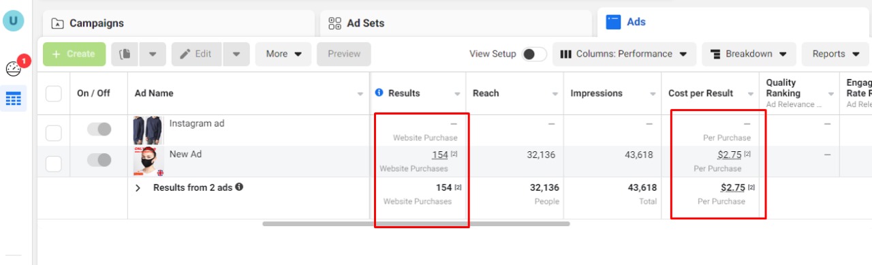Click the duplicate ads icon button
This screenshot has height=265, width=872.
tap(125, 54)
